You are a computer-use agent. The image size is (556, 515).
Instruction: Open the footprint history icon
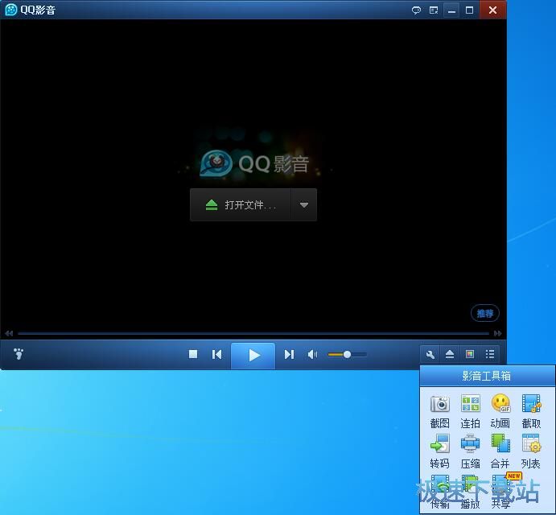coord(18,353)
